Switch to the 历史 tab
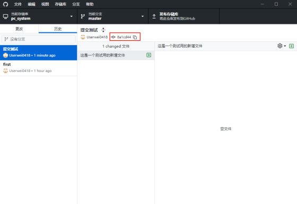The image size is (297, 204). coord(58,29)
